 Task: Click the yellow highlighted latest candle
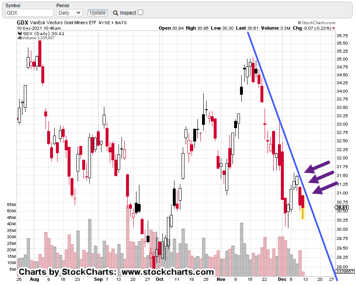303,213
